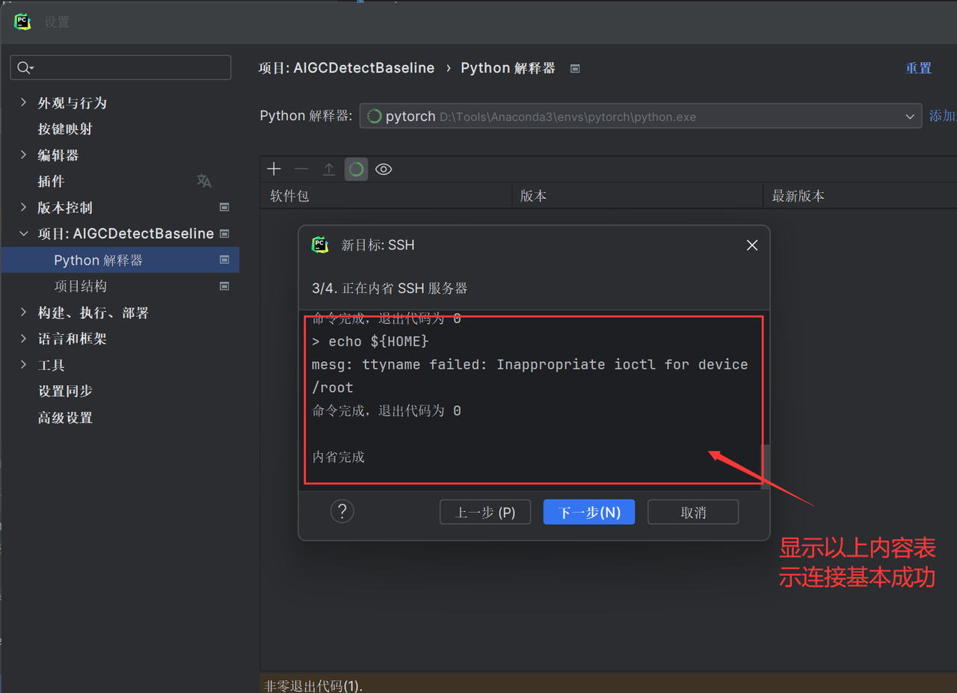Click project-level icon beside 项目: AIGCDetectBaseline
Image resolution: width=957 pixels, height=693 pixels.
tap(224, 233)
